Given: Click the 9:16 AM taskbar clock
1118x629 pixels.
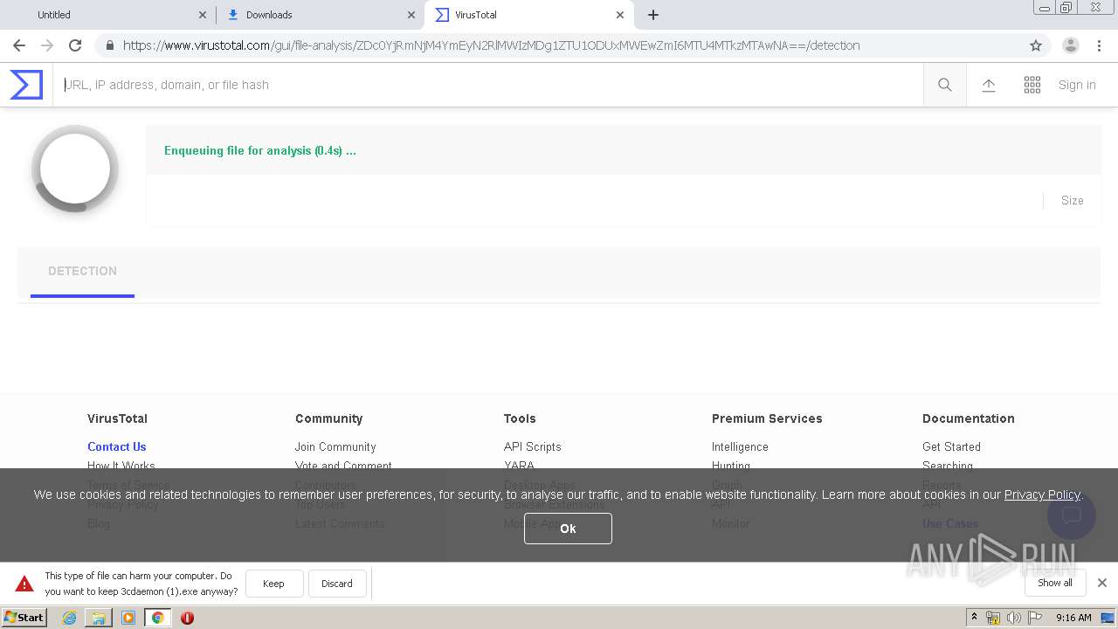Looking at the screenshot, I should (x=1073, y=618).
